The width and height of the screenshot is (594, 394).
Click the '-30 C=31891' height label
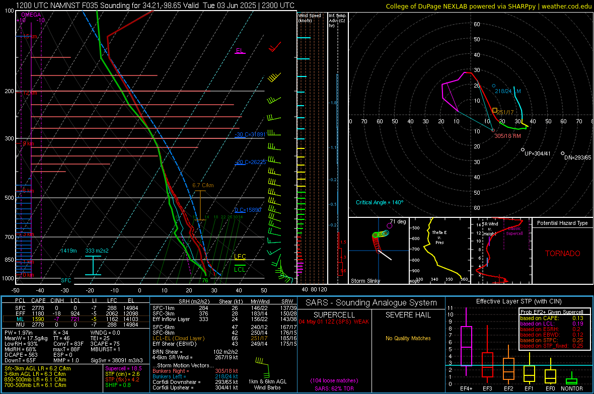pyautogui.click(x=250, y=134)
